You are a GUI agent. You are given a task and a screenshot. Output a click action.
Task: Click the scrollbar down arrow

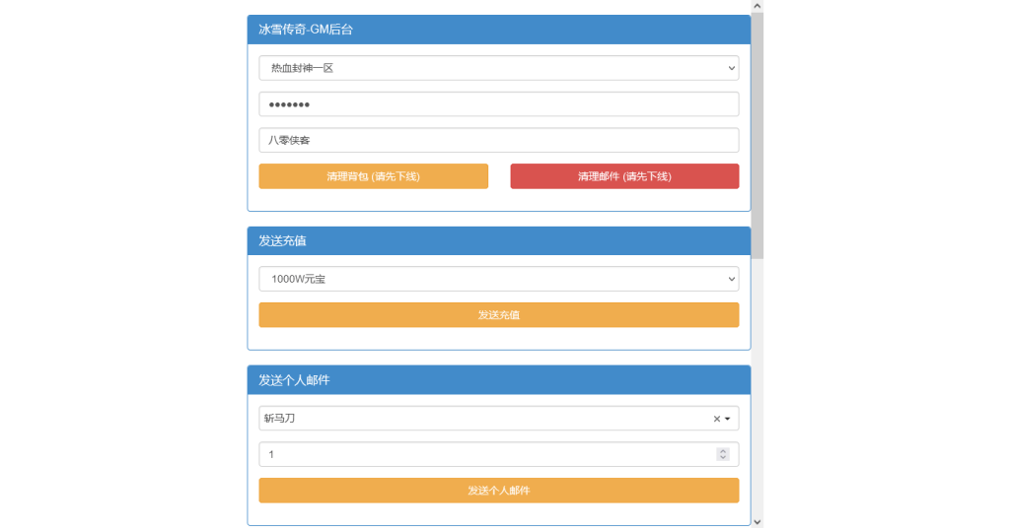pos(757,521)
